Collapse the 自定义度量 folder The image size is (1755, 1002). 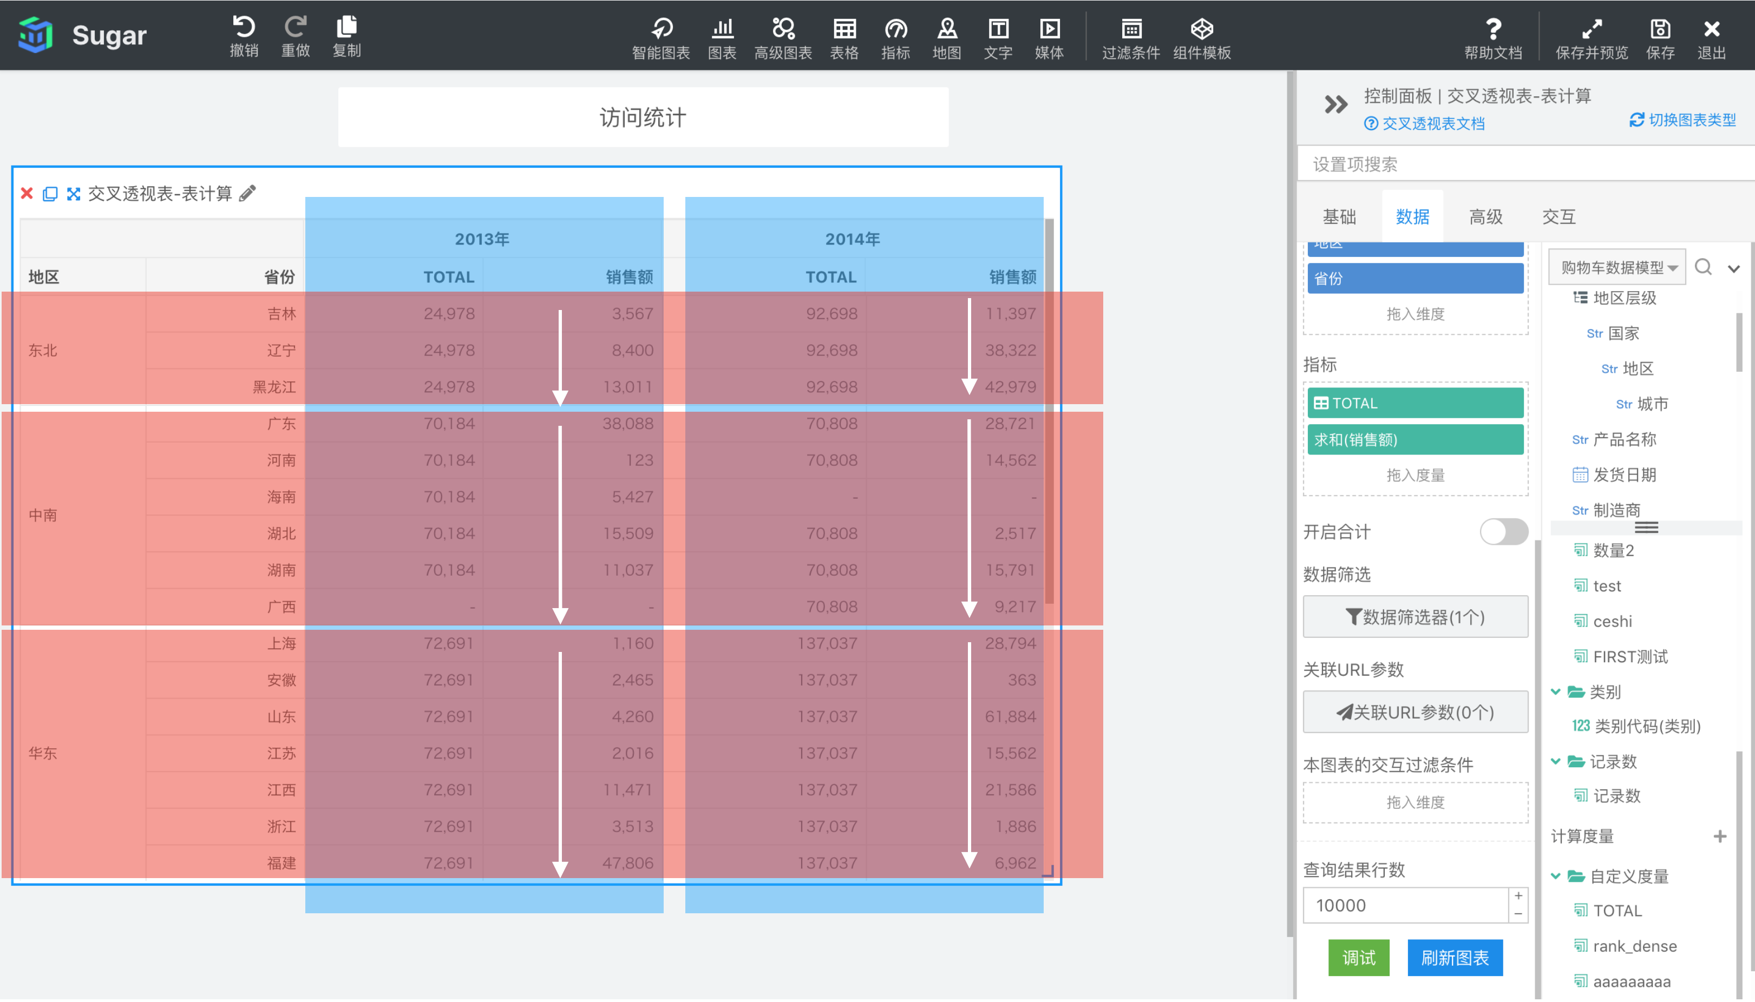point(1555,876)
